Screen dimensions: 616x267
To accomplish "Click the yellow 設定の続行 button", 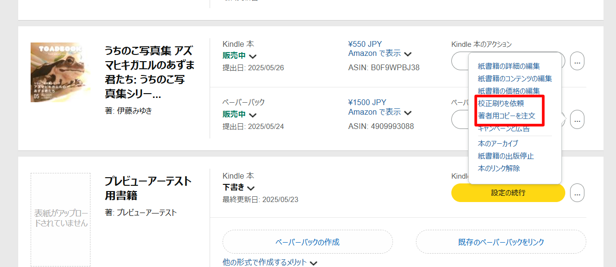I will click(x=508, y=193).
